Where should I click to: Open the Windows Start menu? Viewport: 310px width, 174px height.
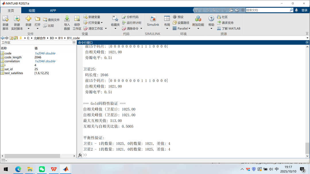(x=6, y=169)
